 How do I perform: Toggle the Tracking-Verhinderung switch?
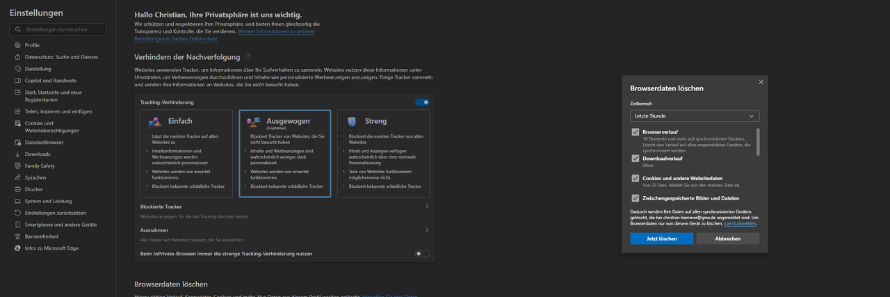[422, 102]
